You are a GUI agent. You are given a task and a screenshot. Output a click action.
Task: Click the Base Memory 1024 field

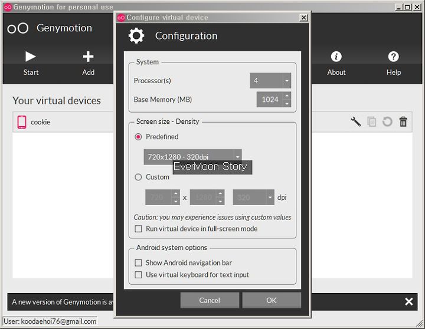click(x=270, y=100)
